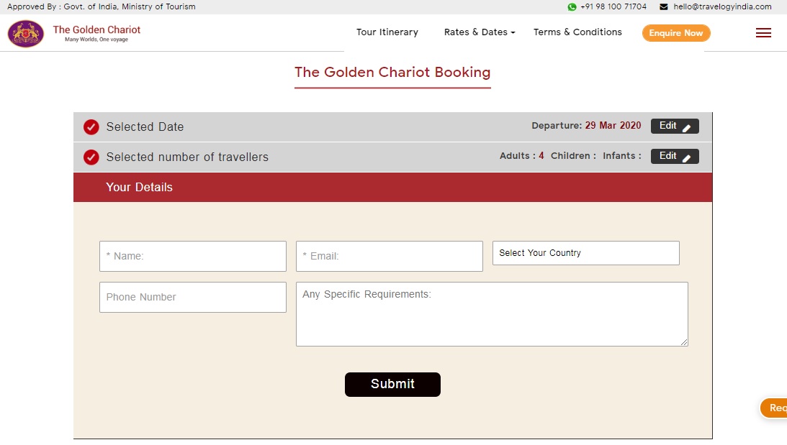
Task: Click the Children : label
Action: (573, 156)
